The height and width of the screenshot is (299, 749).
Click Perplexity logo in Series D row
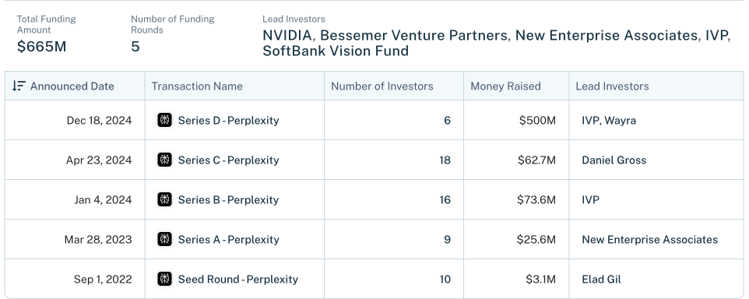(x=165, y=121)
